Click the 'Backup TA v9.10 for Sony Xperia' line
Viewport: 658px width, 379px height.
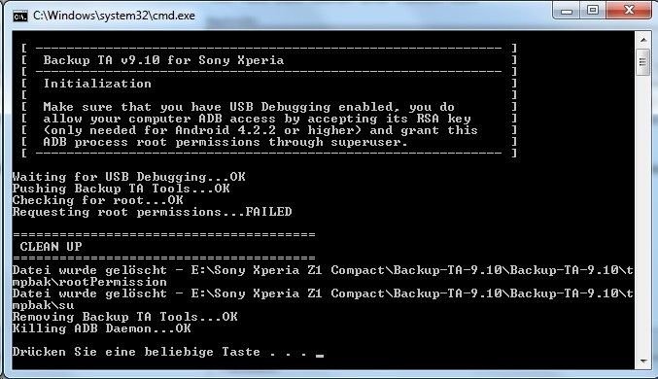tap(163, 60)
